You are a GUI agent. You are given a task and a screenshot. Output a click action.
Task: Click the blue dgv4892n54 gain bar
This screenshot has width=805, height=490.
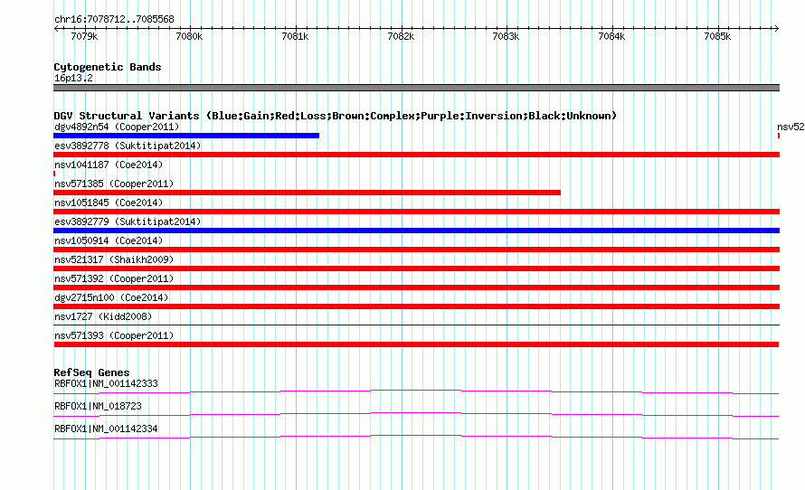[186, 136]
